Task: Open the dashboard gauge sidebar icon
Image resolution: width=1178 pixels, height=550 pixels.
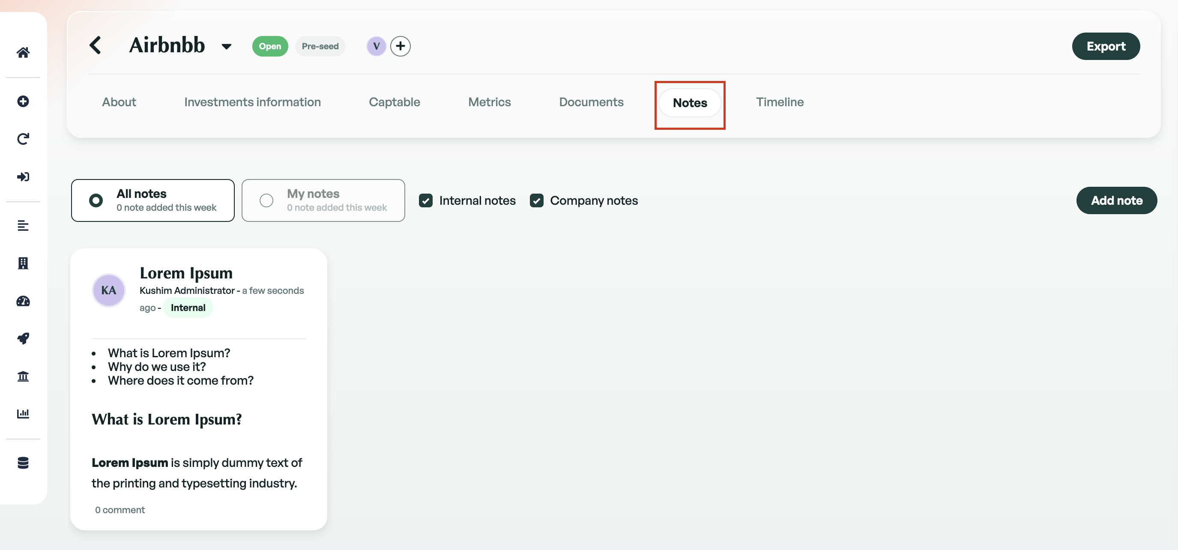Action: point(23,301)
